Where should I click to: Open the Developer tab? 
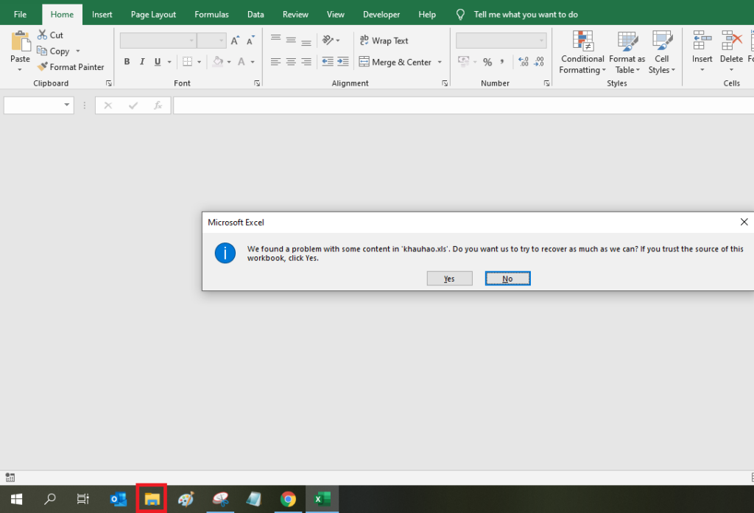[x=381, y=13]
